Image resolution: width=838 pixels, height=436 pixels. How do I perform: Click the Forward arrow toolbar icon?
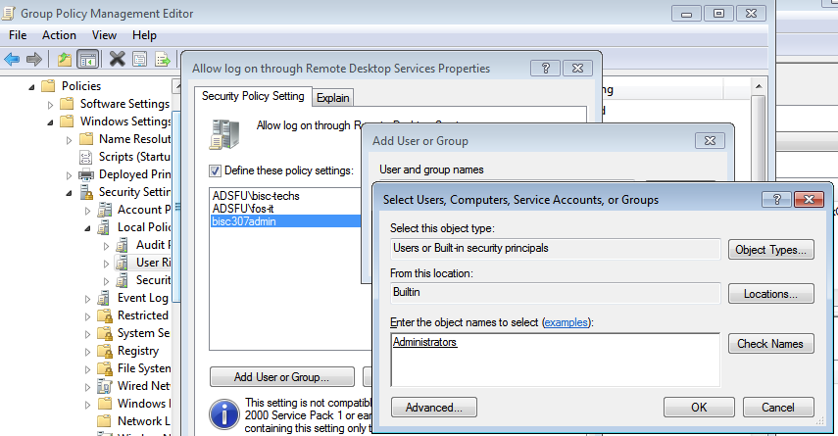click(x=35, y=59)
